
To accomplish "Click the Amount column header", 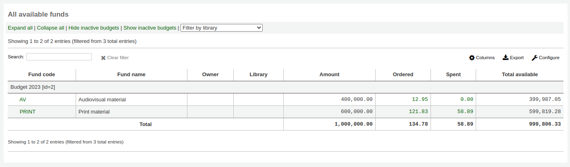I will pos(329,75).
